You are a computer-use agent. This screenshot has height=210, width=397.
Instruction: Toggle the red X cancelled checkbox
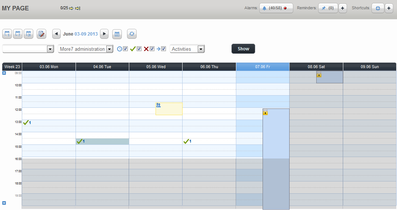coord(152,49)
